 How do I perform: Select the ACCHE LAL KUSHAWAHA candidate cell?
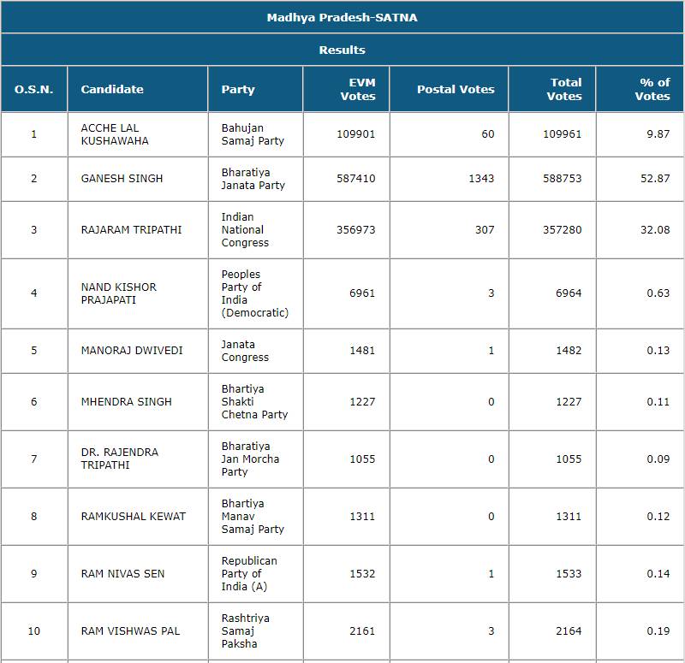115,134
